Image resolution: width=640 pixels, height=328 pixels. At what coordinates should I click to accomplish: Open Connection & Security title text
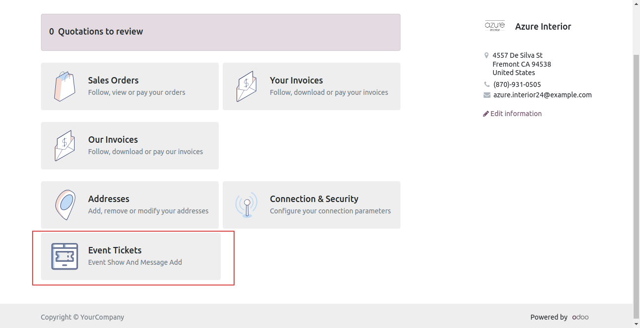(x=314, y=199)
